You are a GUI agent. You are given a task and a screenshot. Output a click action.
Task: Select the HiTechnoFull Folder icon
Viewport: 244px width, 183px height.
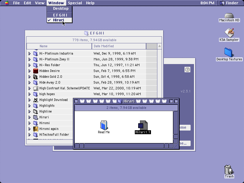click(35, 135)
